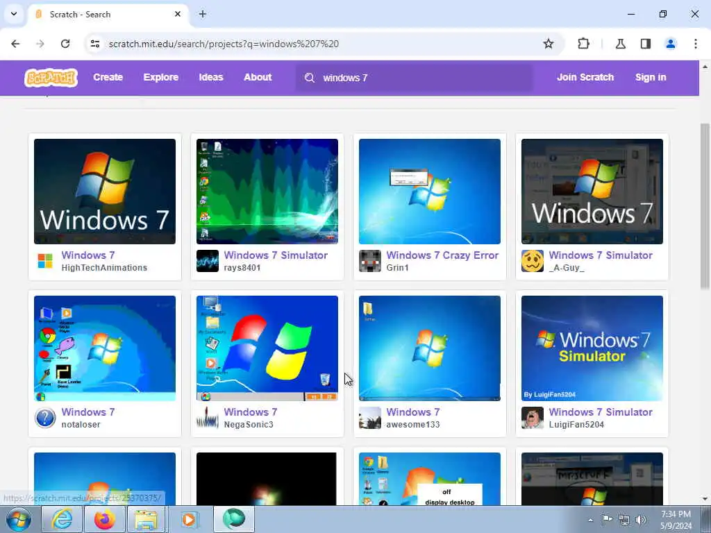Image resolution: width=711 pixels, height=533 pixels.
Task: Click the page vertical scrollbar thumb
Action: (x=705, y=206)
